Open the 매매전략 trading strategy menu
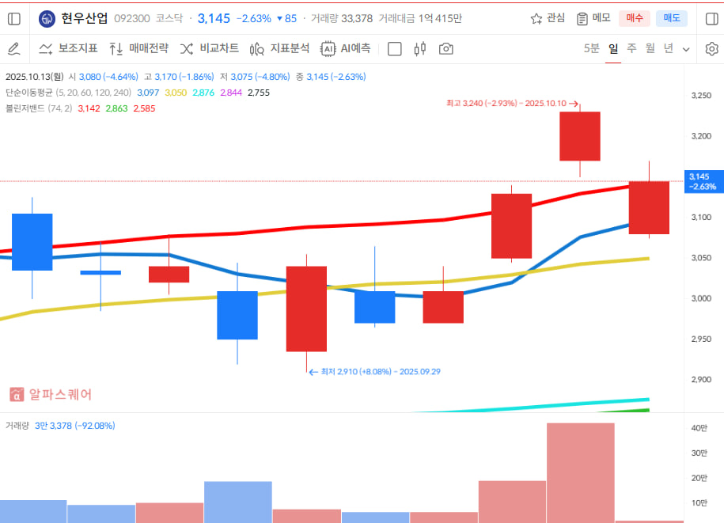 [x=138, y=49]
